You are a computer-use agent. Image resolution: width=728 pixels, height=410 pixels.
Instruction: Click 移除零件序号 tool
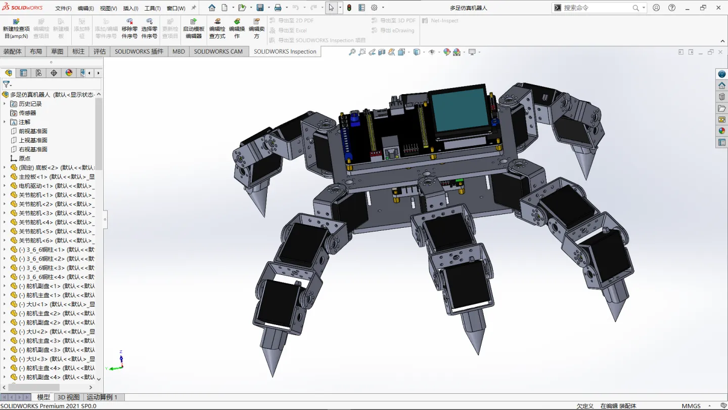129,29
